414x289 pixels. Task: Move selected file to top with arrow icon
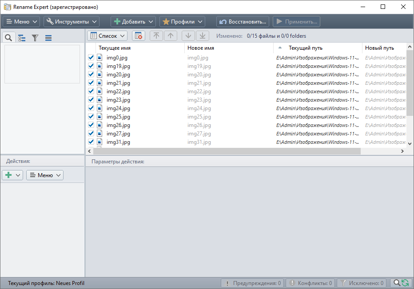[156, 35]
